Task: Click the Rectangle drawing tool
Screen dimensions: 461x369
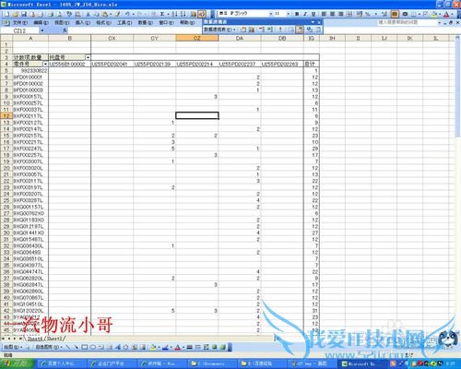Action: pos(85,347)
